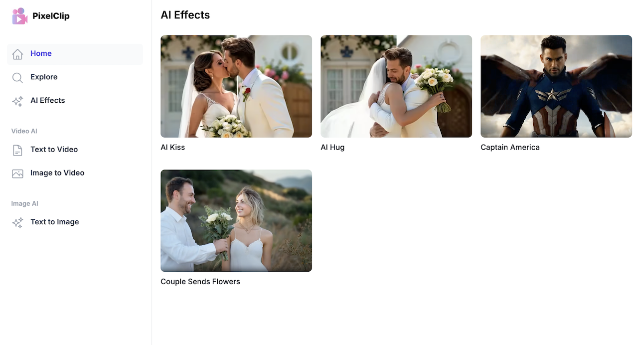Choose Image to Video in sidebar
This screenshot has width=638, height=345.
click(75, 173)
